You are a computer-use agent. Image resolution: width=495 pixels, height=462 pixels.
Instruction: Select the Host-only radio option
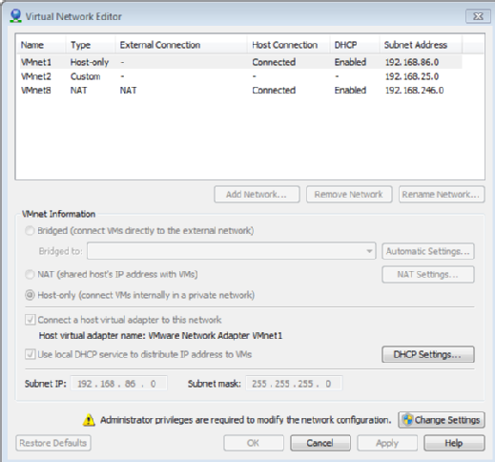click(x=30, y=295)
